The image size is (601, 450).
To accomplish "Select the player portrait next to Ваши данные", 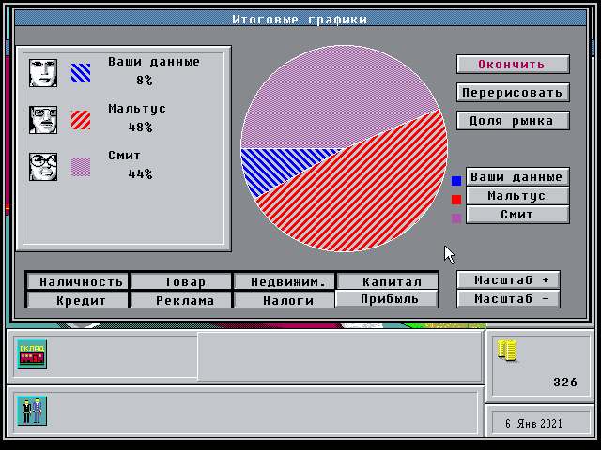I will 43,73.
